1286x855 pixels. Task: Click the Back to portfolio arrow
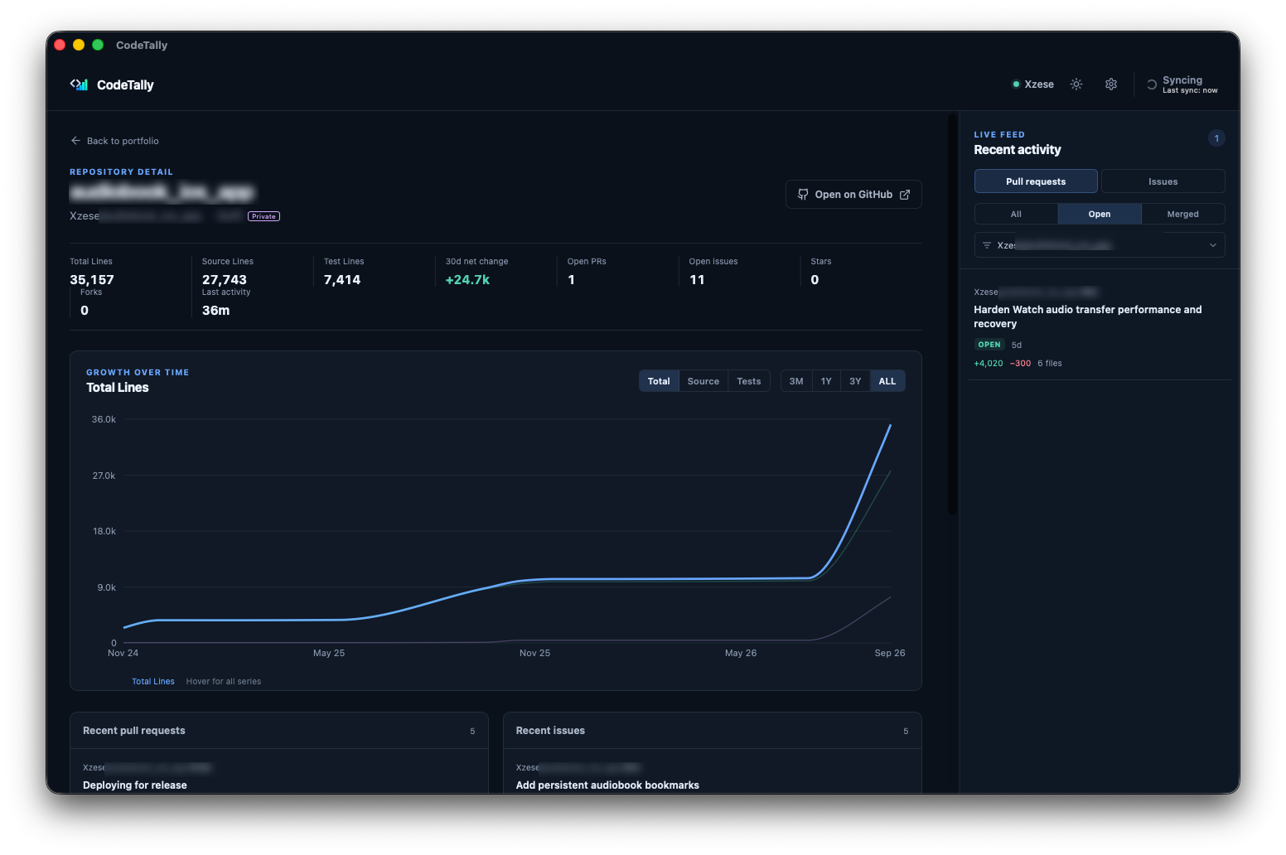[75, 141]
